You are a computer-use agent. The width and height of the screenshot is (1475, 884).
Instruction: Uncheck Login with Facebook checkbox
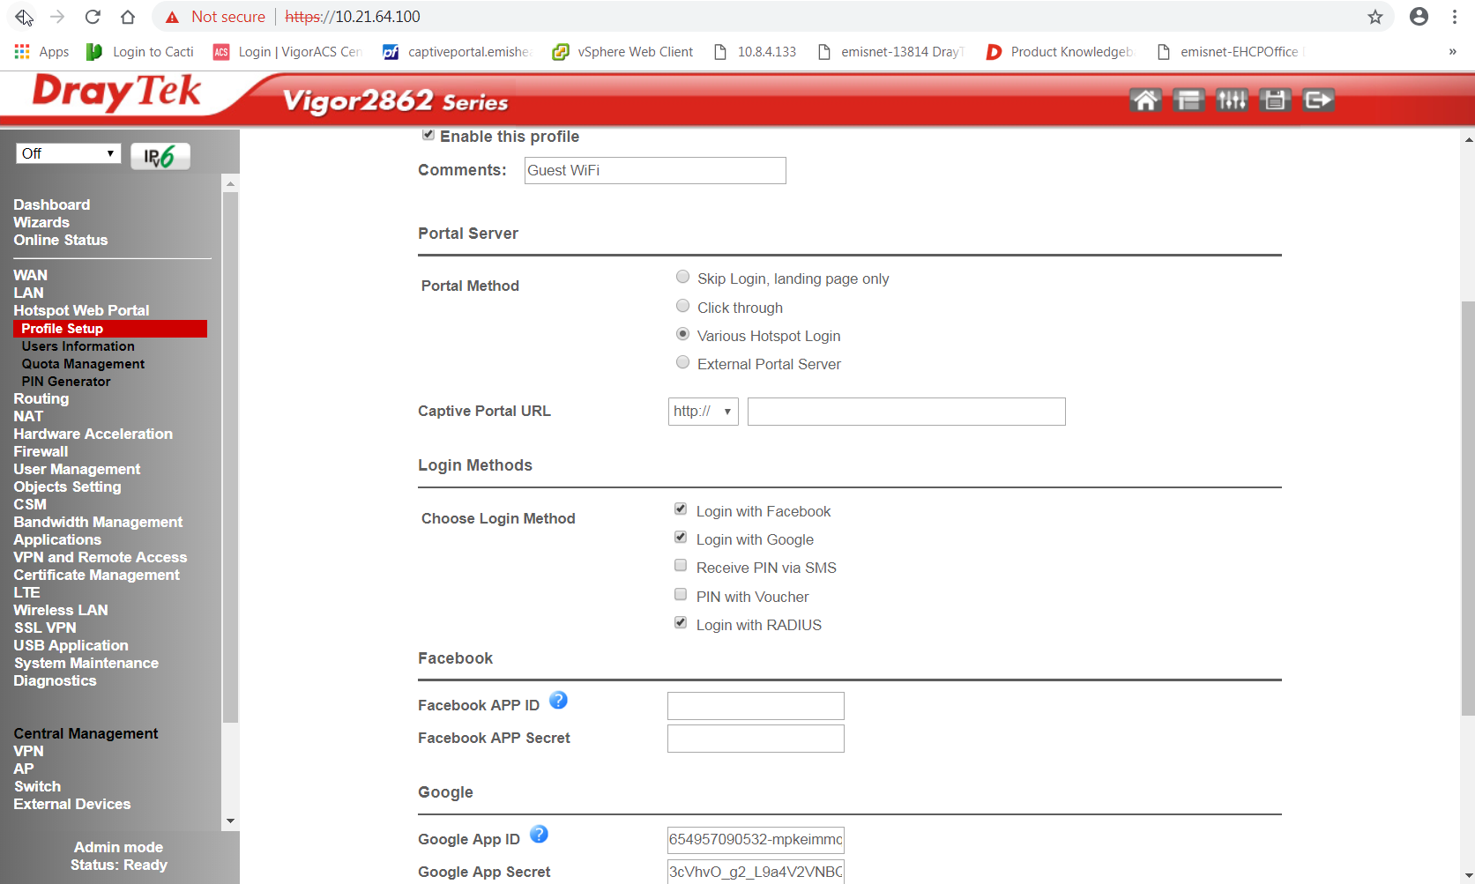[681, 509]
